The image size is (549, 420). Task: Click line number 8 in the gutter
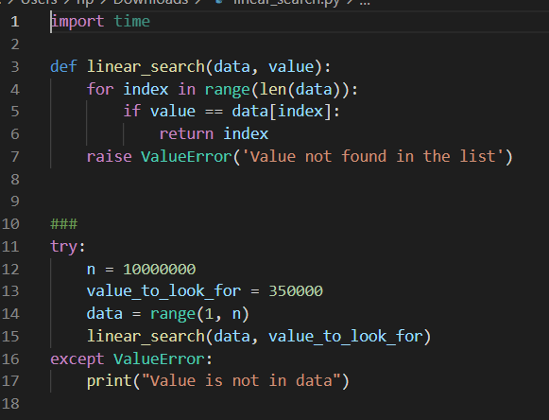[x=15, y=179]
